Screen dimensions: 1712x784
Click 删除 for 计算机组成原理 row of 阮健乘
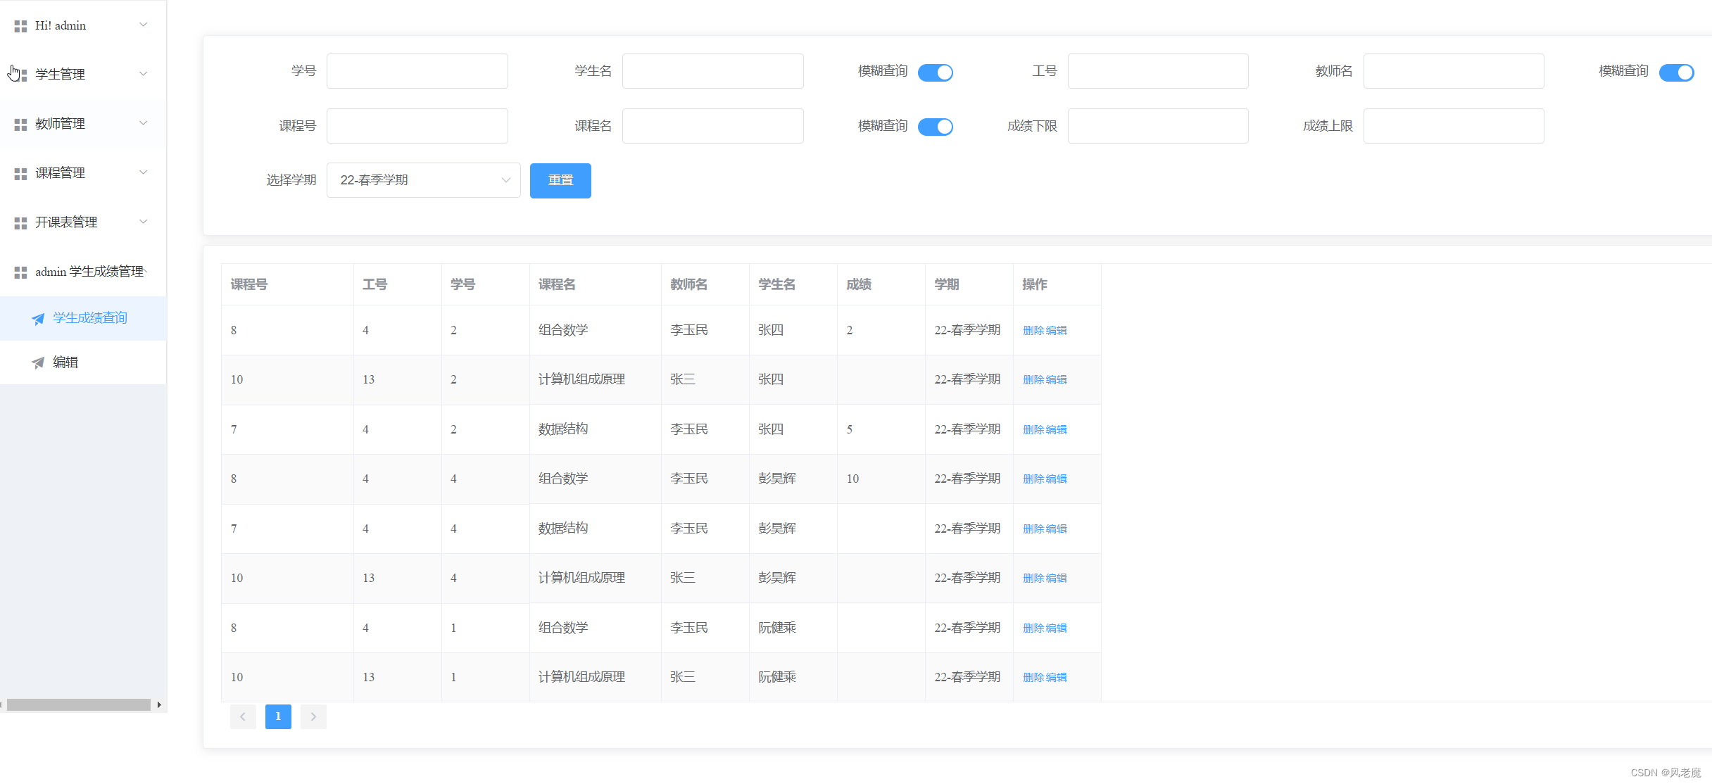(x=1033, y=678)
